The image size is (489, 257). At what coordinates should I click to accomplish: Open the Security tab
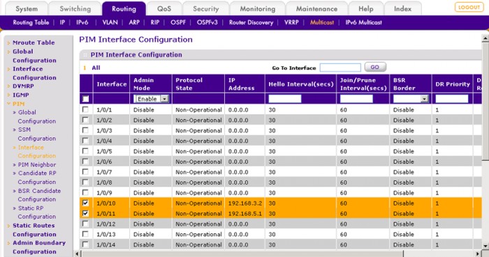pos(206,8)
